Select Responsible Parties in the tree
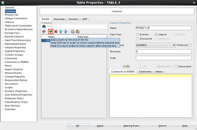 [16, 80]
